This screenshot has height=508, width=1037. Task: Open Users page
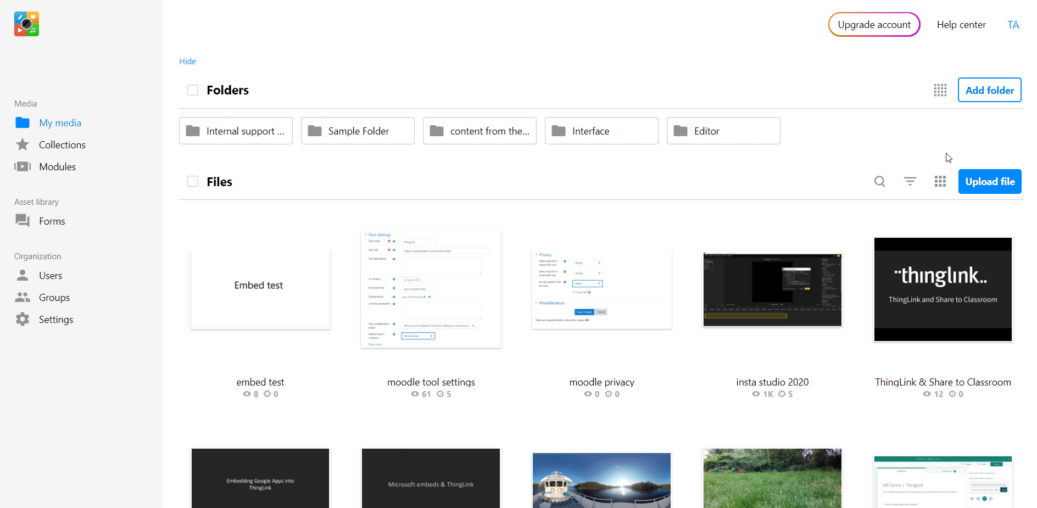coord(51,276)
